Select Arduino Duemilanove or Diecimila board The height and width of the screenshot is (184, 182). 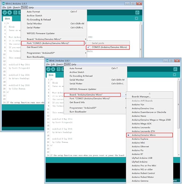(150, 112)
